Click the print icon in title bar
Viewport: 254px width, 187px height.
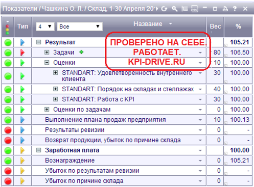click(225, 9)
